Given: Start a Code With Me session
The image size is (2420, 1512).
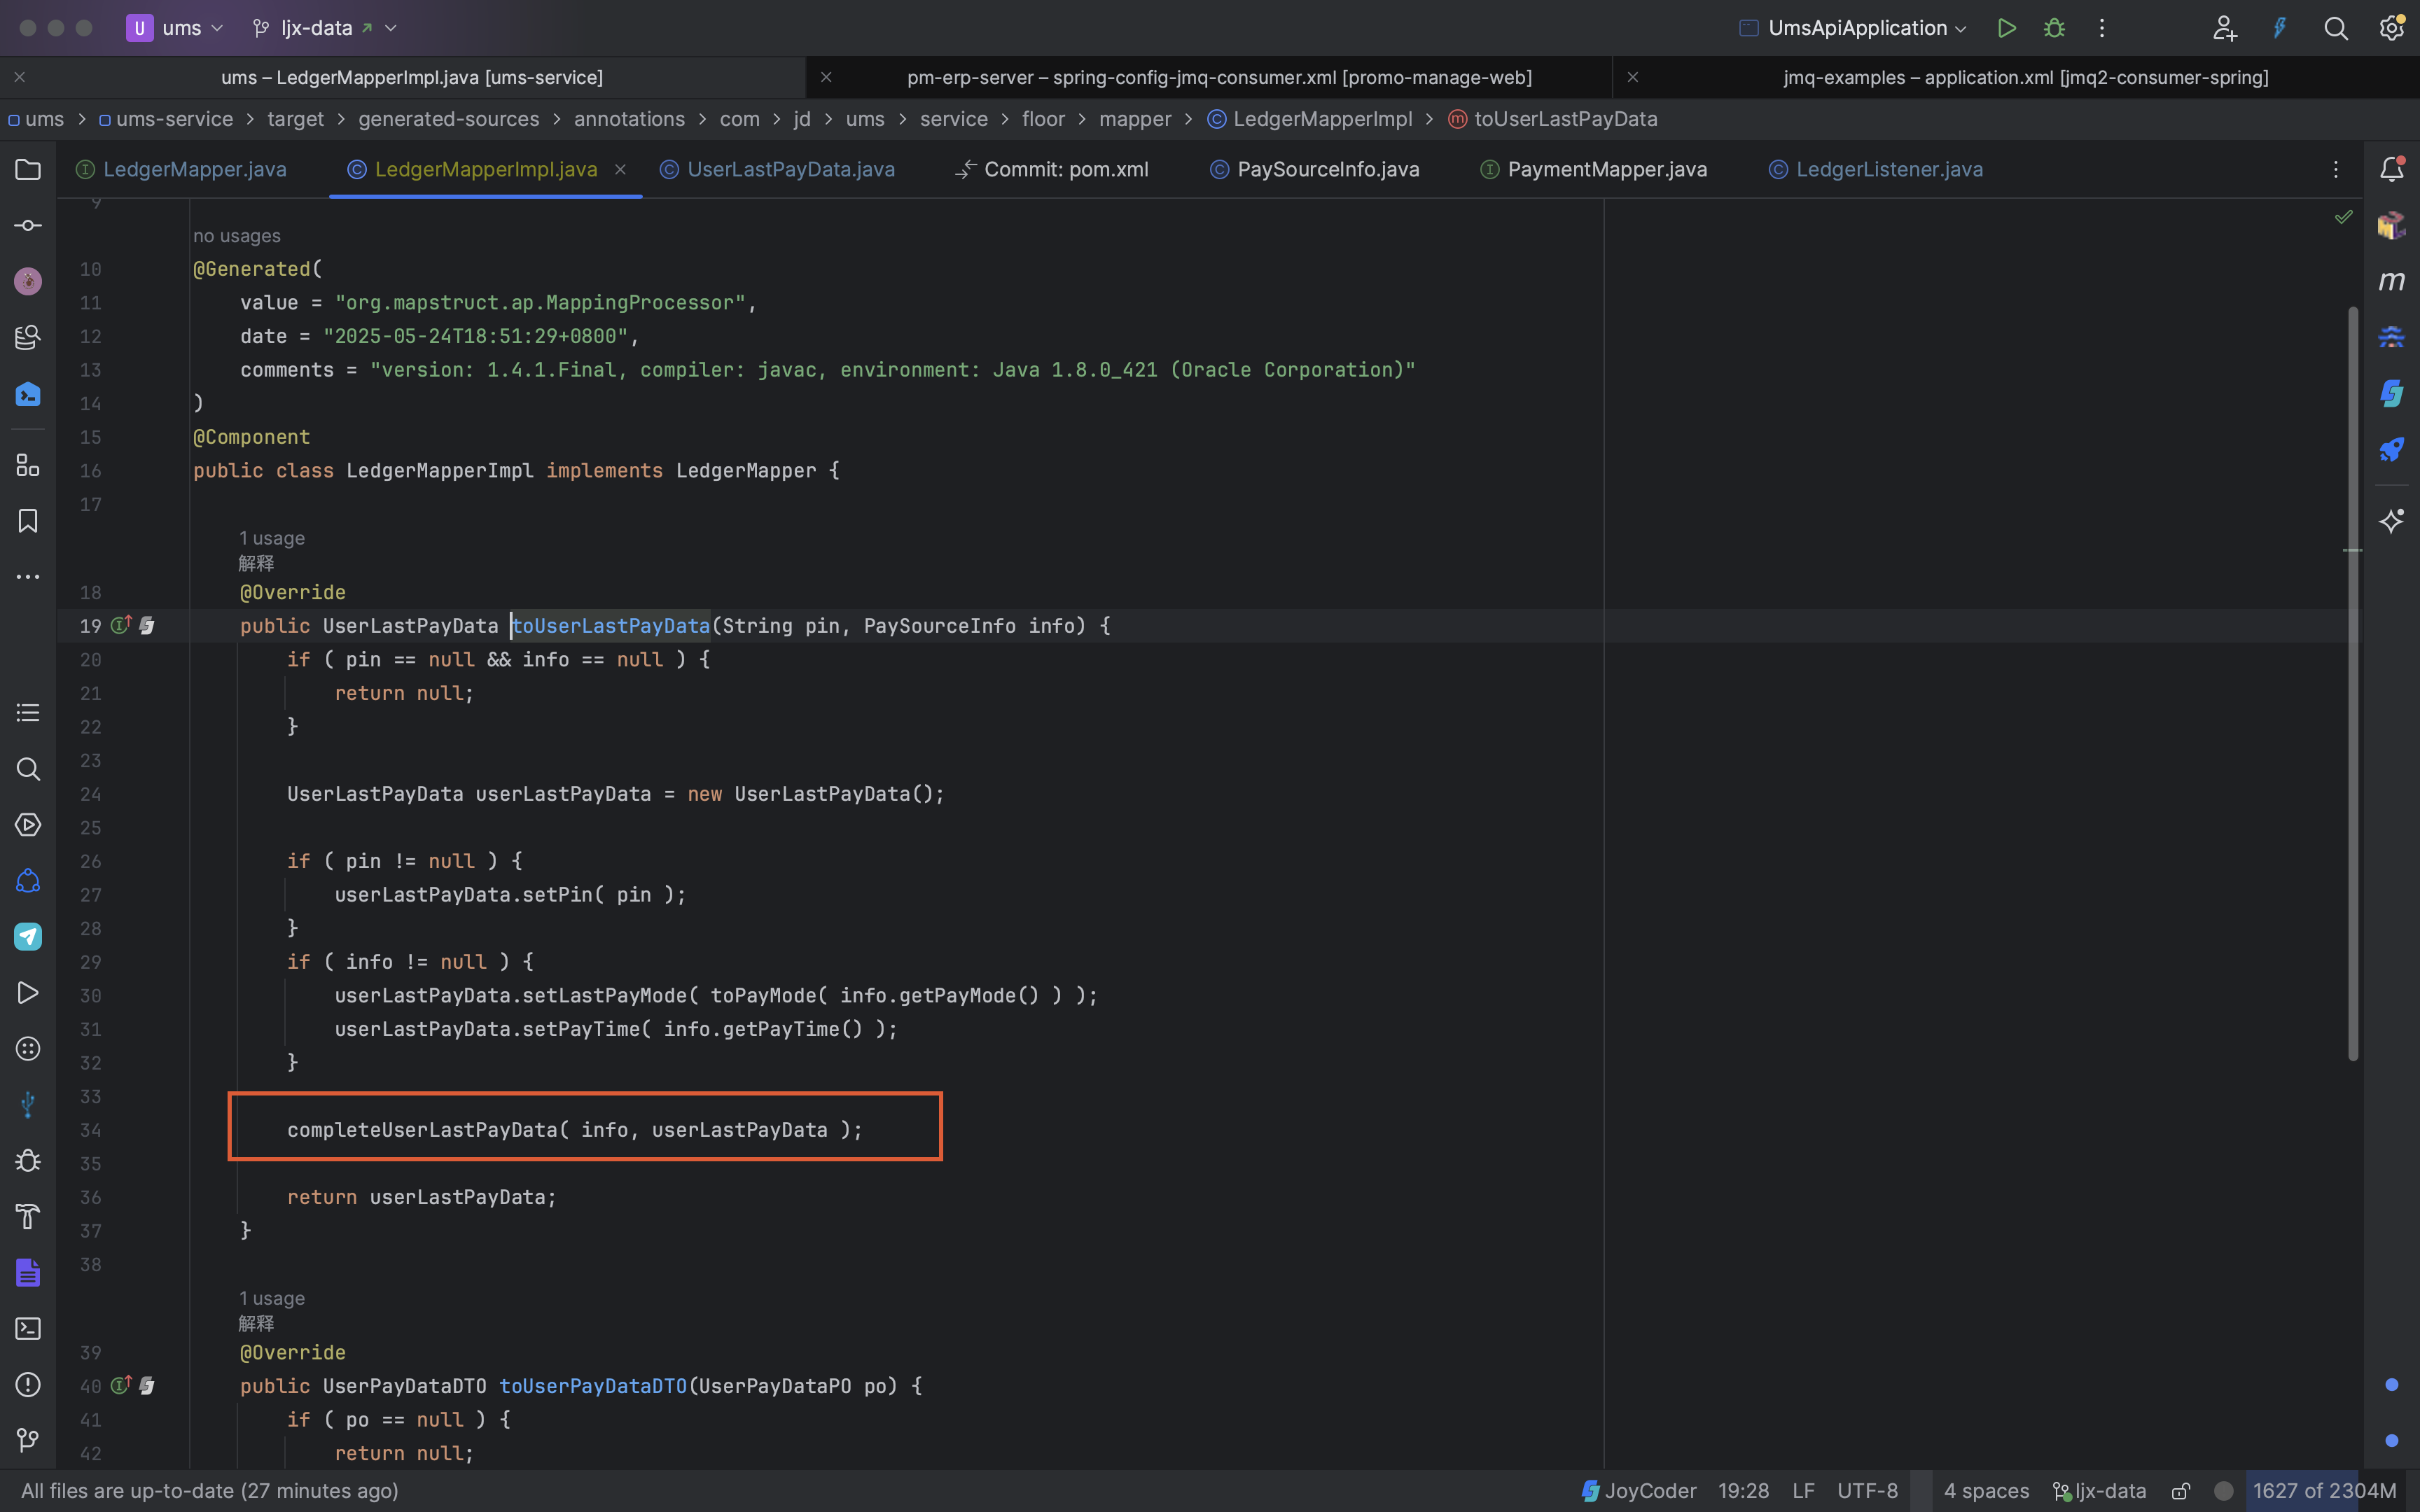Looking at the screenshot, I should [x=2225, y=27].
